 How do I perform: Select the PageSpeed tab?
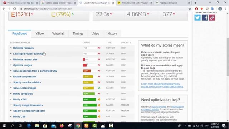[20, 34]
